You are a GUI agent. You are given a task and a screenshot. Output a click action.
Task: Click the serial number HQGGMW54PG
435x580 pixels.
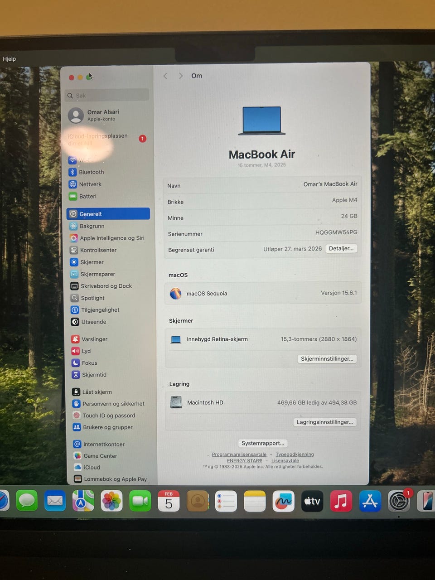coord(336,232)
